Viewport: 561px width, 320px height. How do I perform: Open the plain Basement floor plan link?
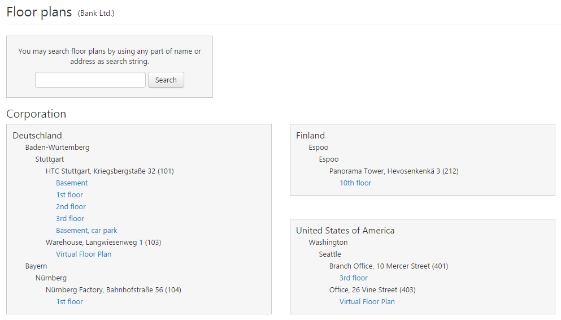(72, 183)
